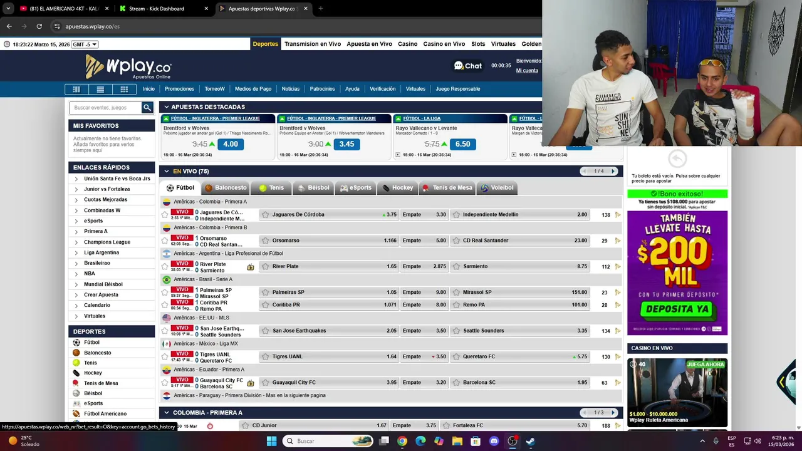Screen dimensions: 802x451
Task: Click the DEPOSITA YA banner button
Action: point(677,309)
